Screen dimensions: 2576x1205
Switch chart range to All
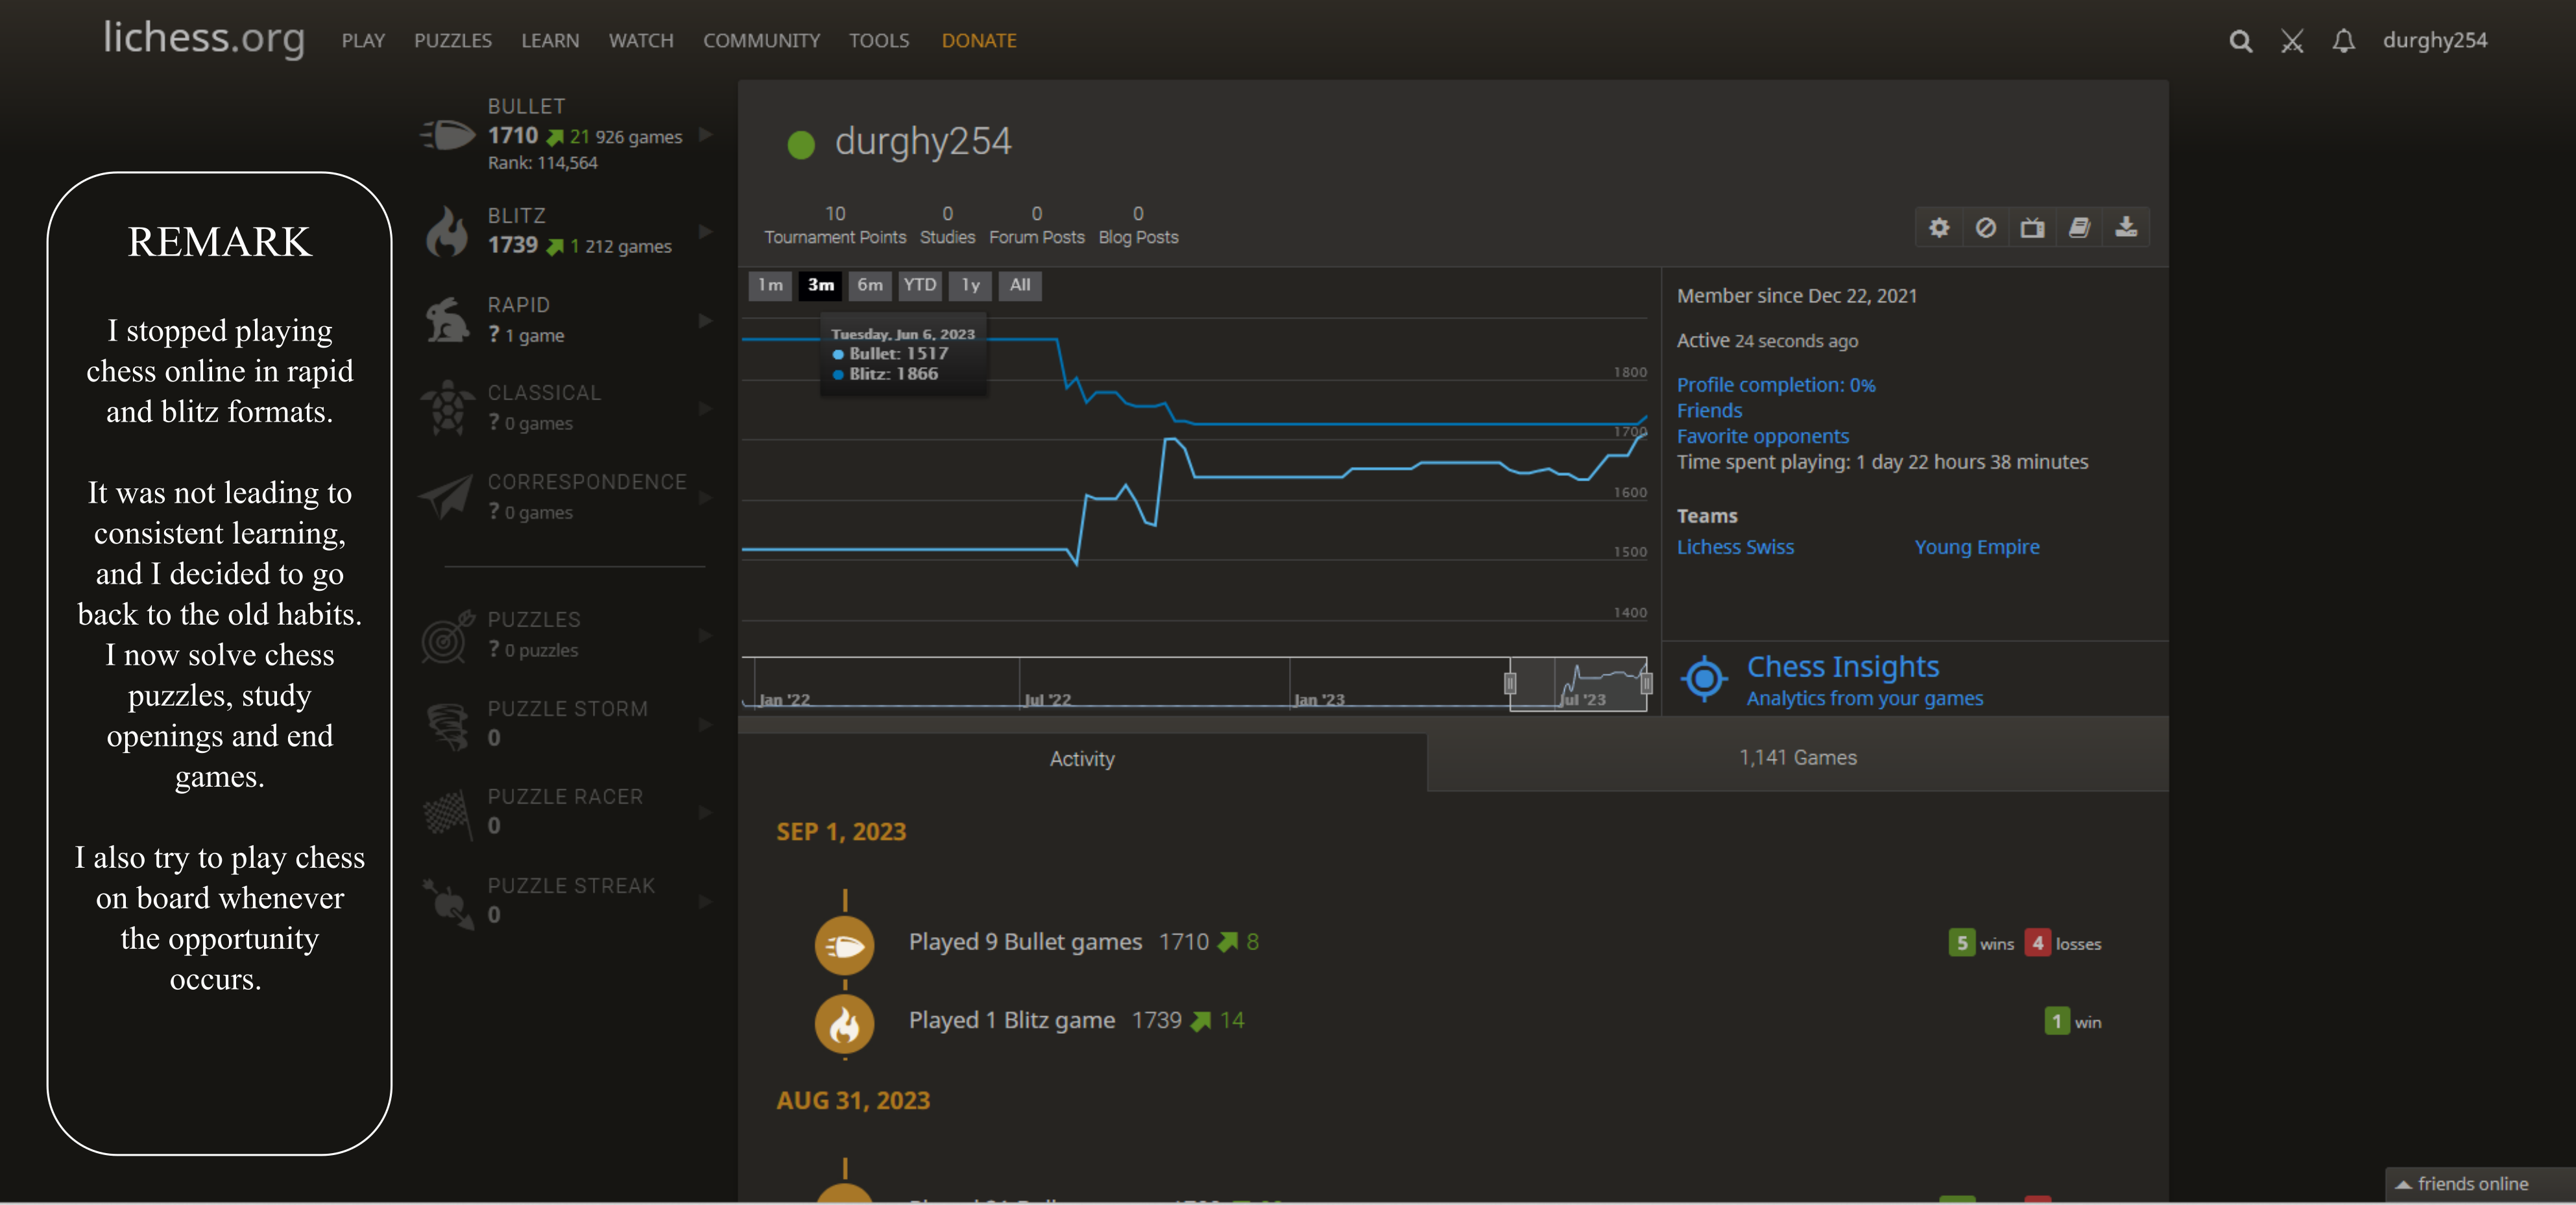(x=1019, y=285)
